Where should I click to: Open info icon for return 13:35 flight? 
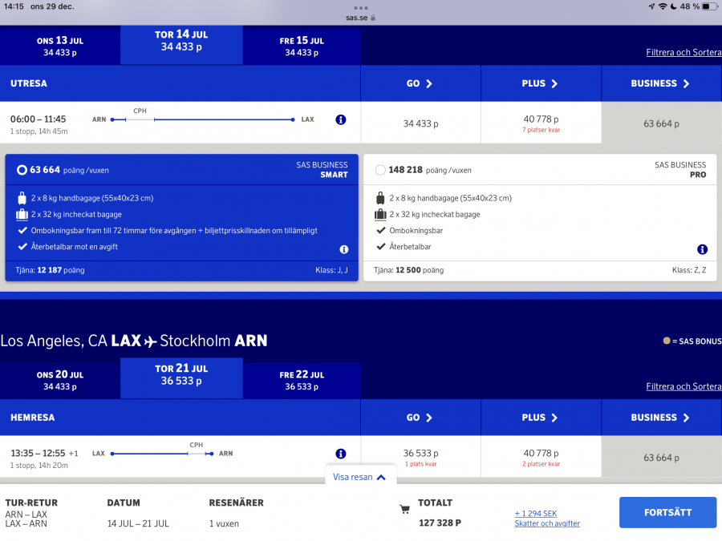[x=341, y=454]
